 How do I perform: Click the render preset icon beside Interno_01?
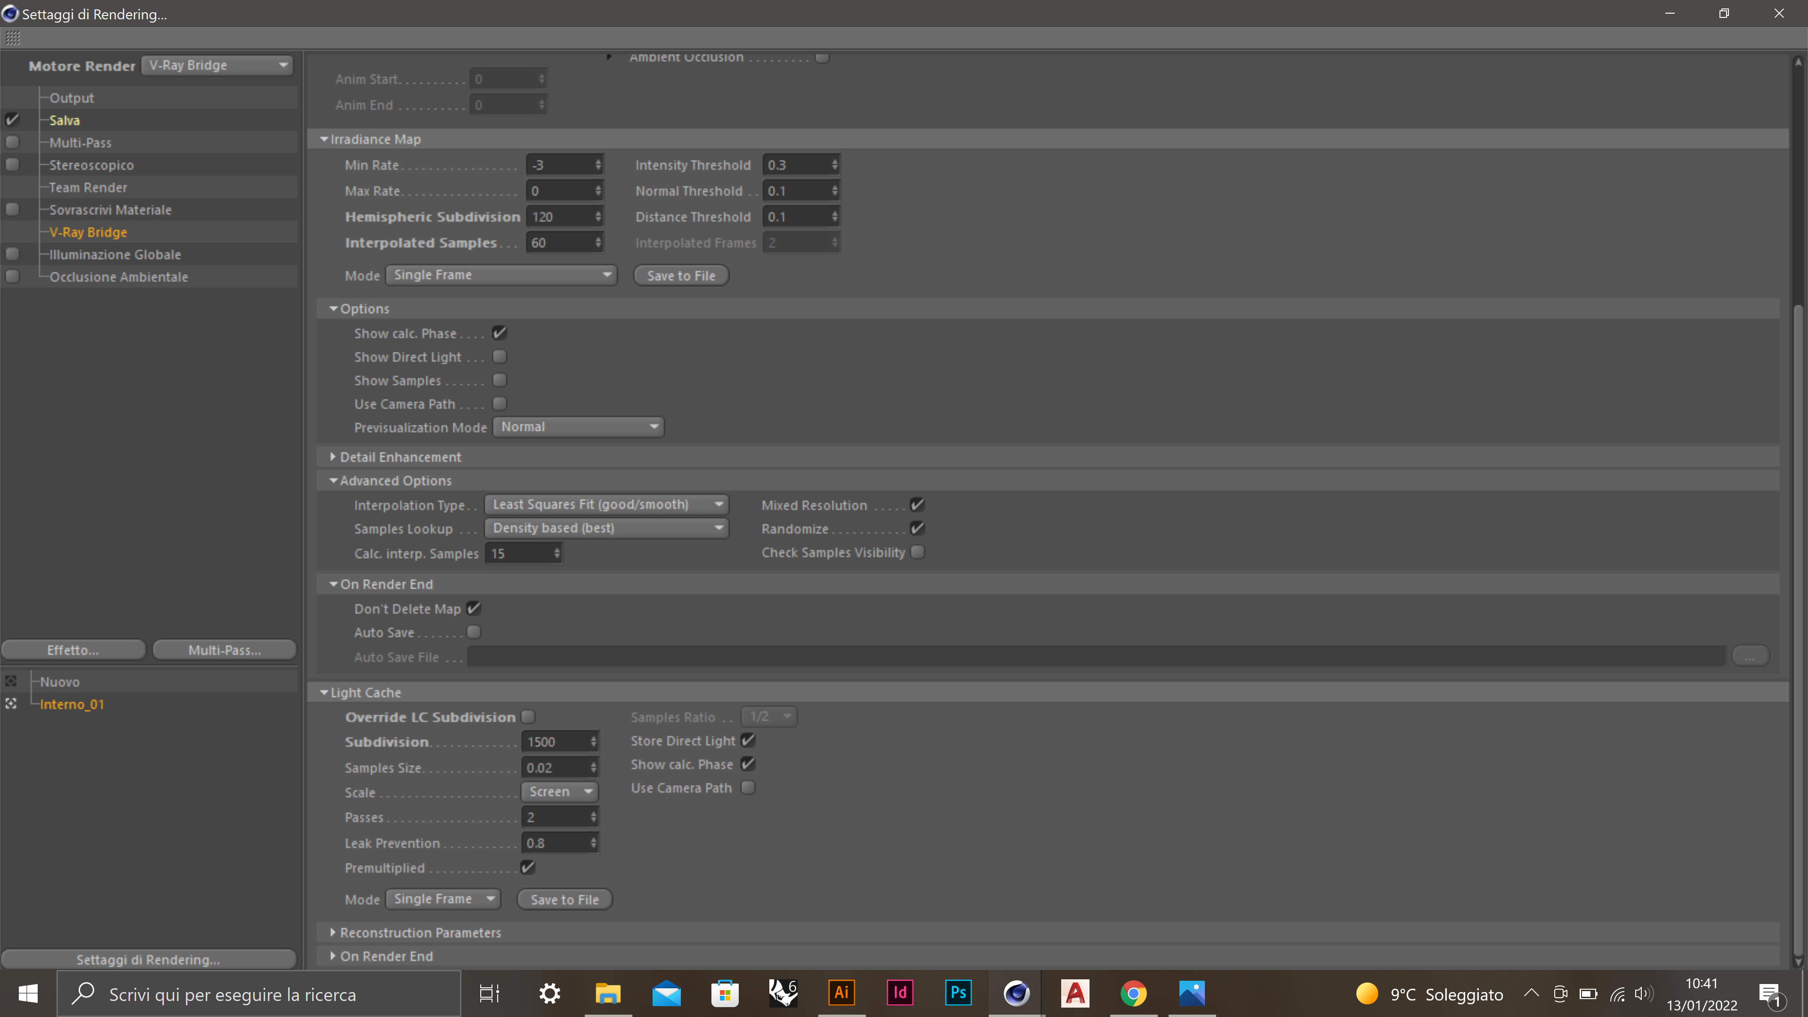11,703
